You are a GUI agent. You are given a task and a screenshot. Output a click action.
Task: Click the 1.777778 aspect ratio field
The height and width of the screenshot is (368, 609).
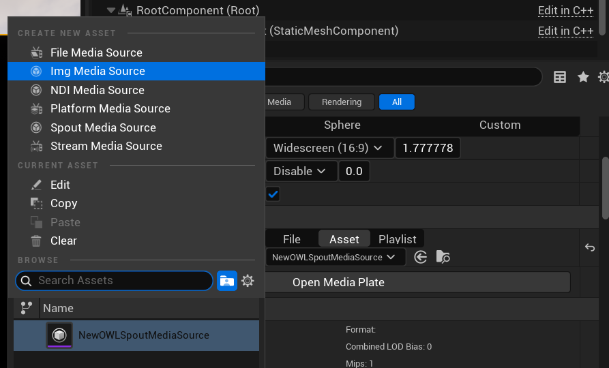(428, 148)
